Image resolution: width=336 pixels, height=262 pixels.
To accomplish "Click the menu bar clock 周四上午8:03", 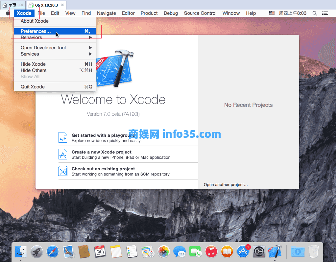I will [x=293, y=13].
